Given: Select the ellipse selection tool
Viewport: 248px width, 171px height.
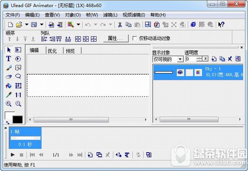Looking at the screenshot, I should (18, 59).
